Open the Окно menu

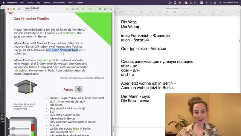click(x=70, y=3)
